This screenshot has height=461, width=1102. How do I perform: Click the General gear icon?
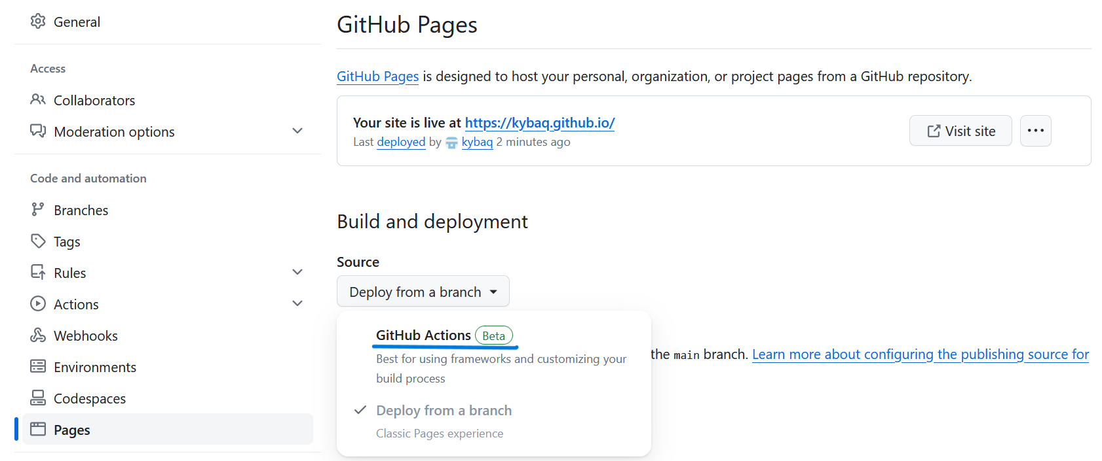tap(38, 22)
